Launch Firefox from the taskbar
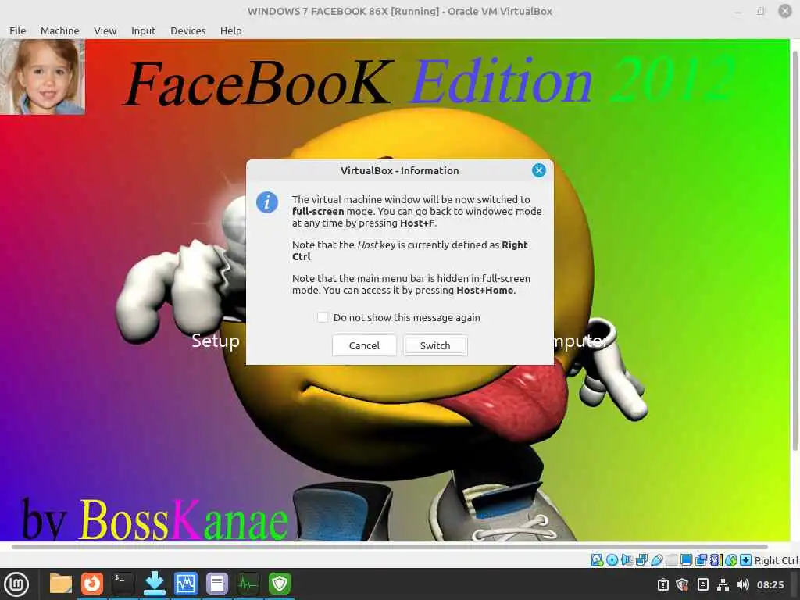The height and width of the screenshot is (600, 800). tap(92, 584)
